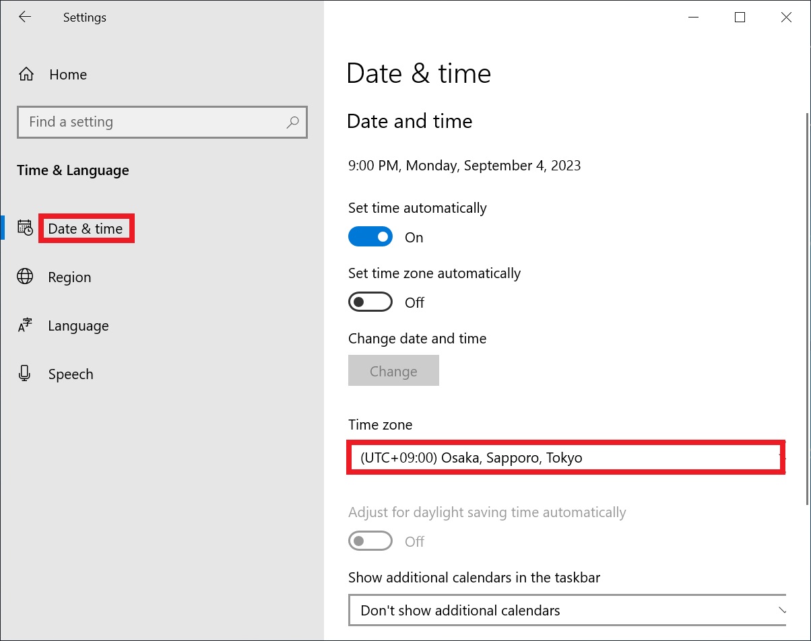The height and width of the screenshot is (641, 811).
Task: Toggle Adjust for daylight saving time switch
Action: tap(370, 541)
